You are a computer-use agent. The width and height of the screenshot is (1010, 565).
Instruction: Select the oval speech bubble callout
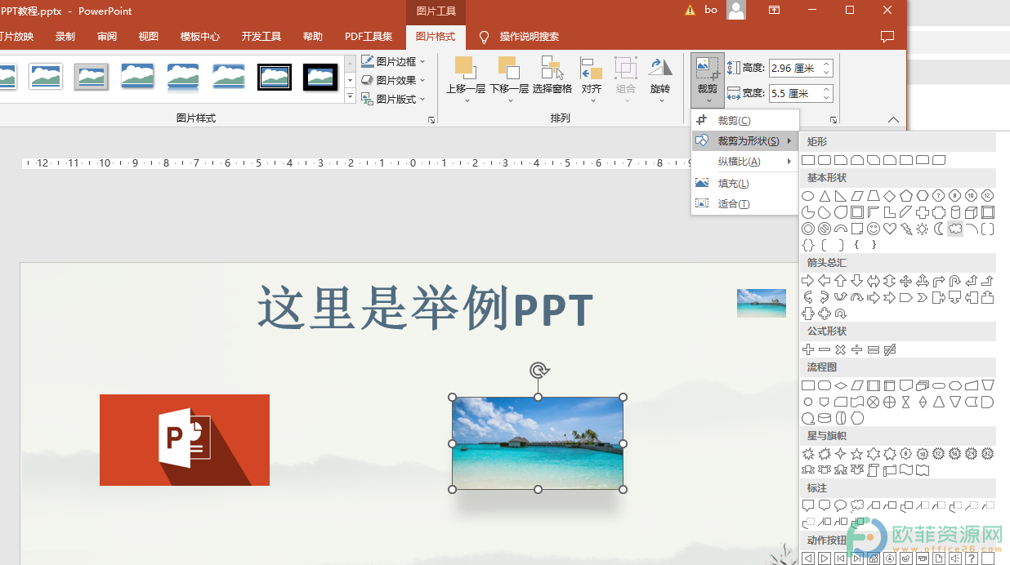[x=841, y=505]
